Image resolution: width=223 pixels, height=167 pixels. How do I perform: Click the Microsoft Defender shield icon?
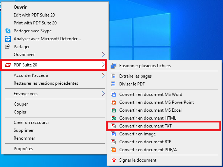tap(8, 39)
